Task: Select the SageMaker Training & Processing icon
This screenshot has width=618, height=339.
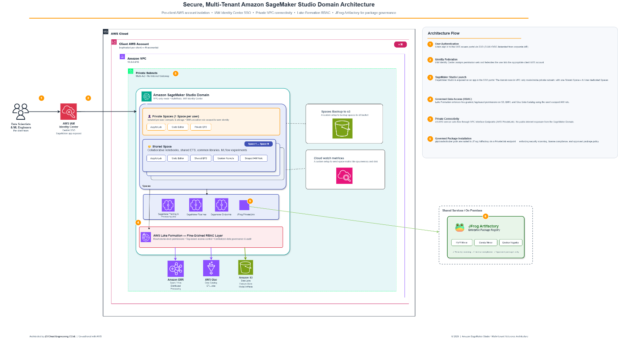Action: pos(168,205)
